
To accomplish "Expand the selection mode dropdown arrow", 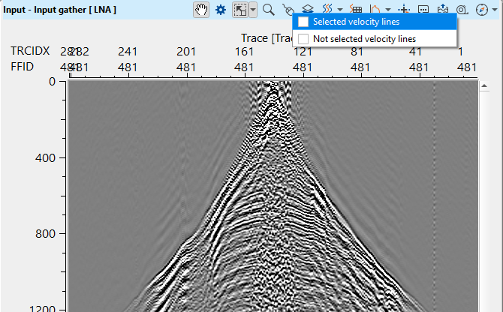I will tap(254, 10).
